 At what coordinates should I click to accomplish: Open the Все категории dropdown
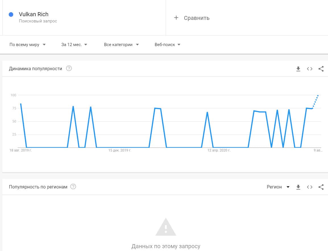121,45
